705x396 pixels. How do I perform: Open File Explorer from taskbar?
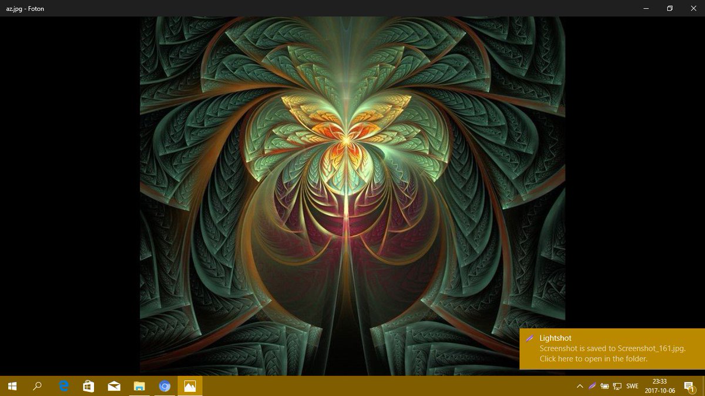[x=139, y=386]
